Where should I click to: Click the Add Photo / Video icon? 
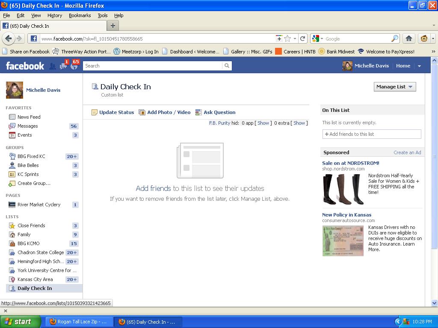tap(142, 112)
